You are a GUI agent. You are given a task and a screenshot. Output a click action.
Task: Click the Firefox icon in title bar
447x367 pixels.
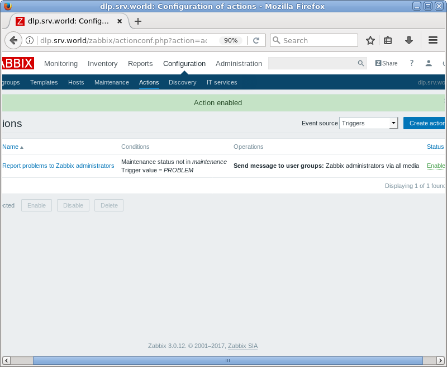8,6
